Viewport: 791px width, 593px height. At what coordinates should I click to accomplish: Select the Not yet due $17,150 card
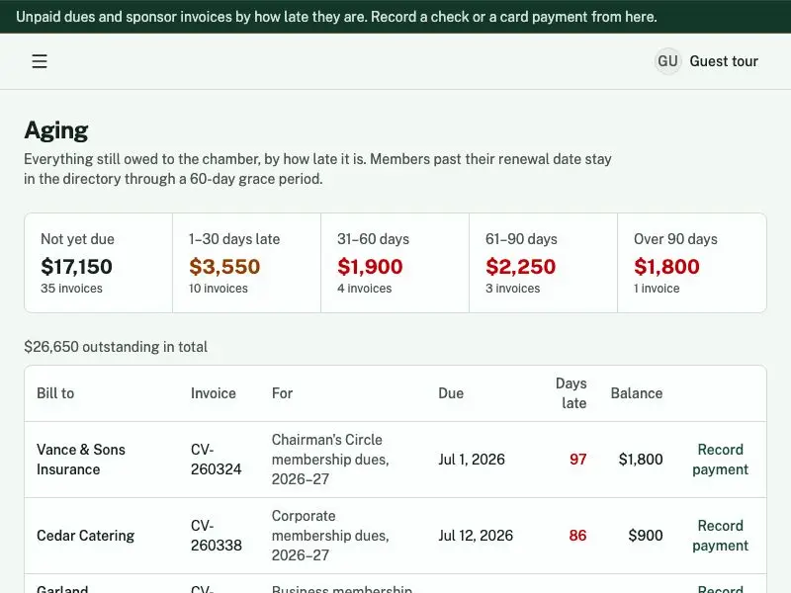98,263
